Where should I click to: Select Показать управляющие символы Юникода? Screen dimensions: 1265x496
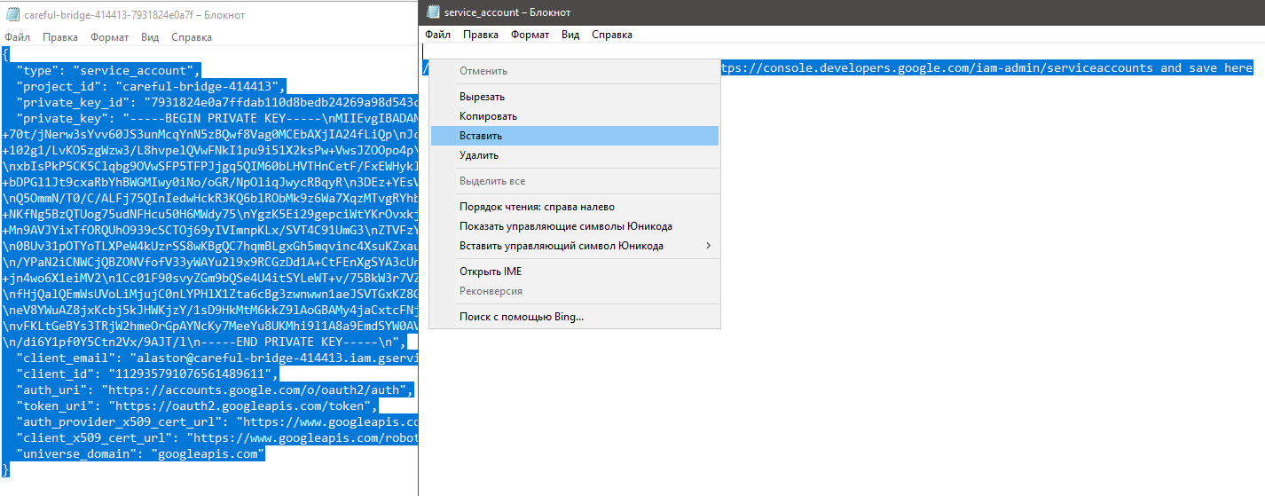click(x=575, y=226)
